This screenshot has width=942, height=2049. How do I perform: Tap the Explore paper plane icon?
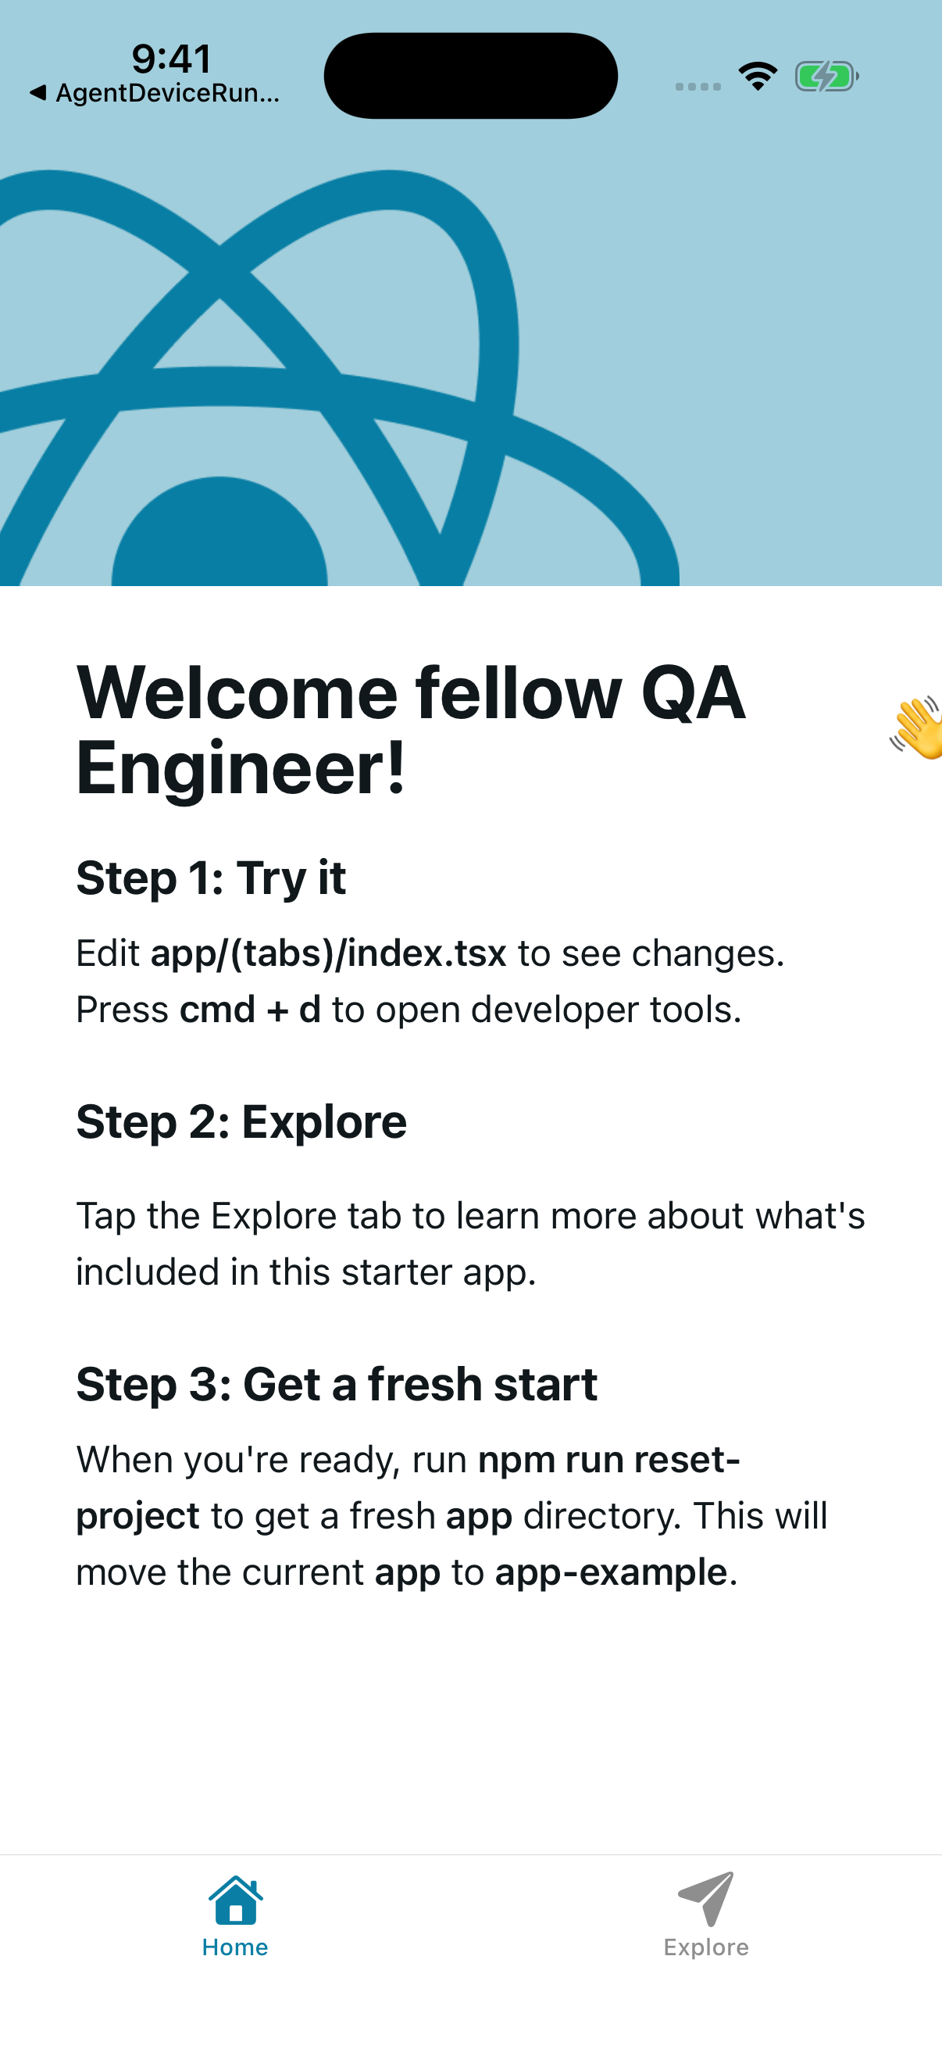coord(706,1899)
